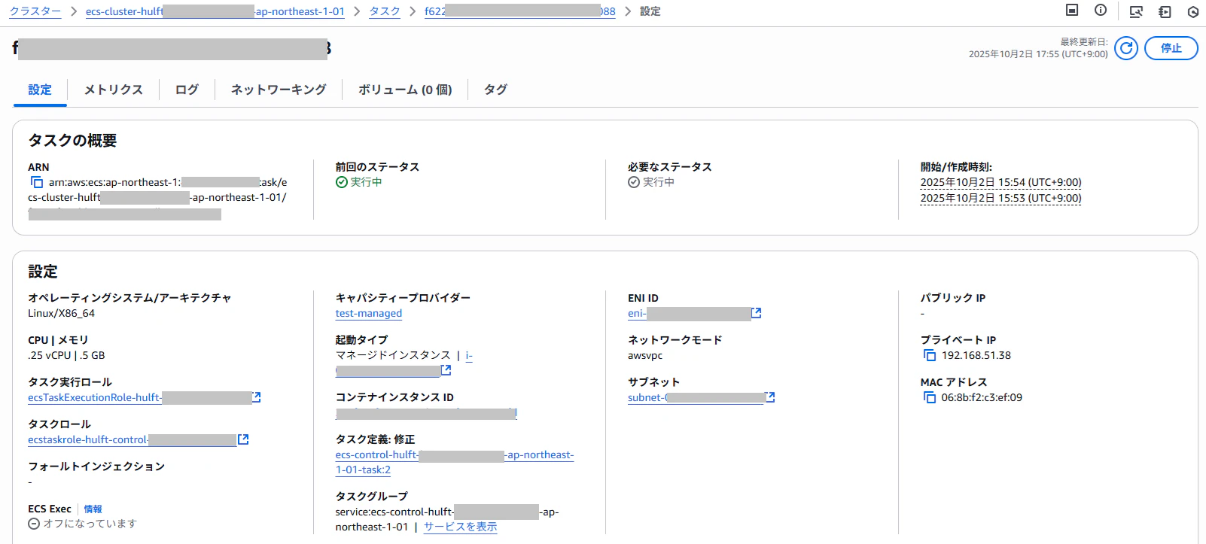Stop the task with 停止 button
The width and height of the screenshot is (1206, 544).
point(1171,48)
